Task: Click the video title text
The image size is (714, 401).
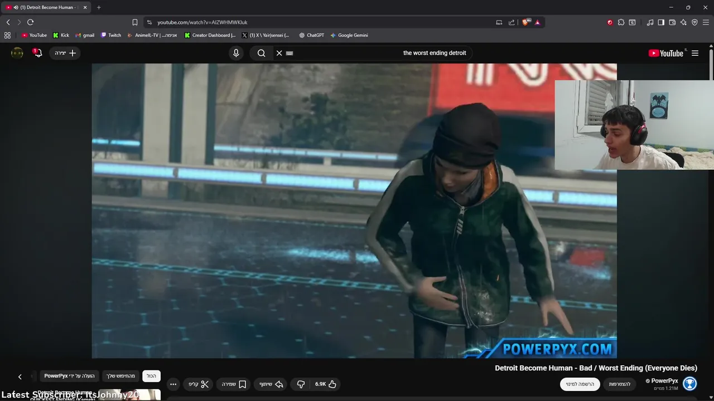Action: pyautogui.click(x=596, y=368)
